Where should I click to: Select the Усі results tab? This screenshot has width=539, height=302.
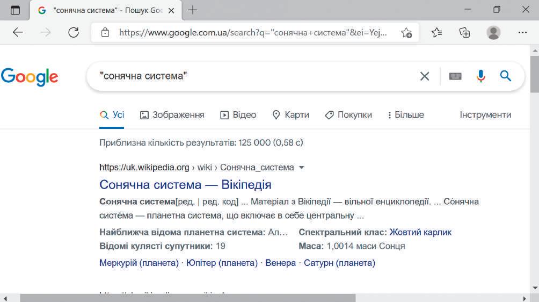[112, 115]
